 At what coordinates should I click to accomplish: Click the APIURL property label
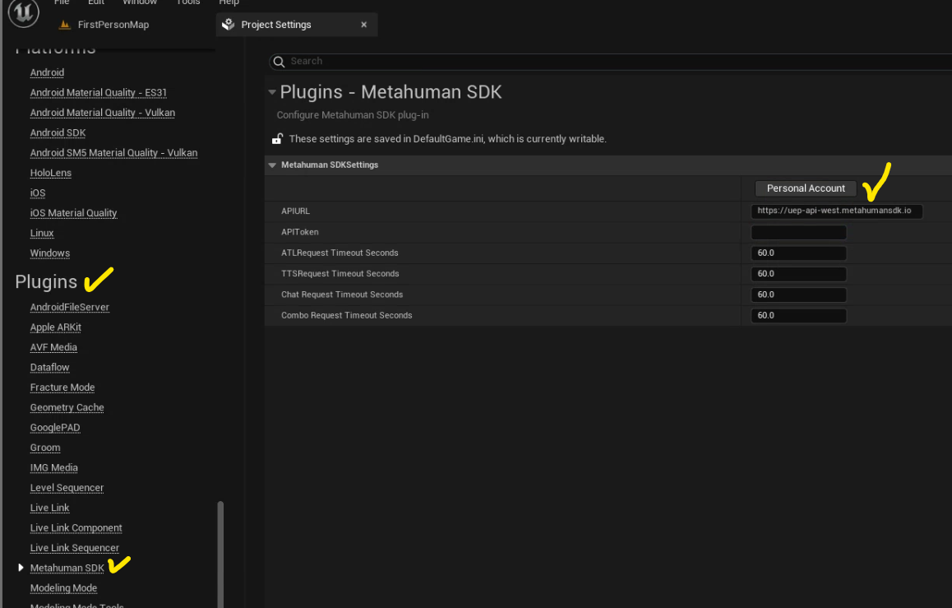296,211
